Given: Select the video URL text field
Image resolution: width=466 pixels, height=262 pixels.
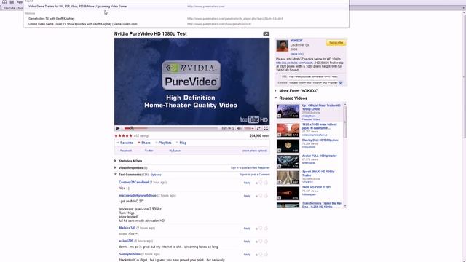Looking at the screenshot, I should pos(313,76).
